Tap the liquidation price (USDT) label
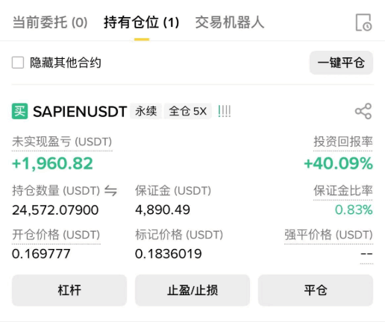Viewport: 385px width, 322px height. coord(328,235)
